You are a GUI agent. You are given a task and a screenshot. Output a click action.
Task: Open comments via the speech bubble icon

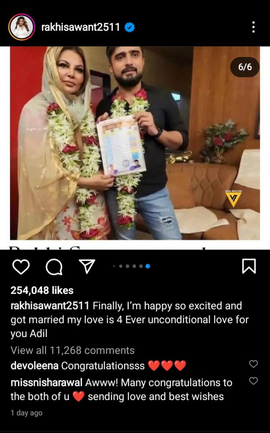pyautogui.click(x=54, y=267)
